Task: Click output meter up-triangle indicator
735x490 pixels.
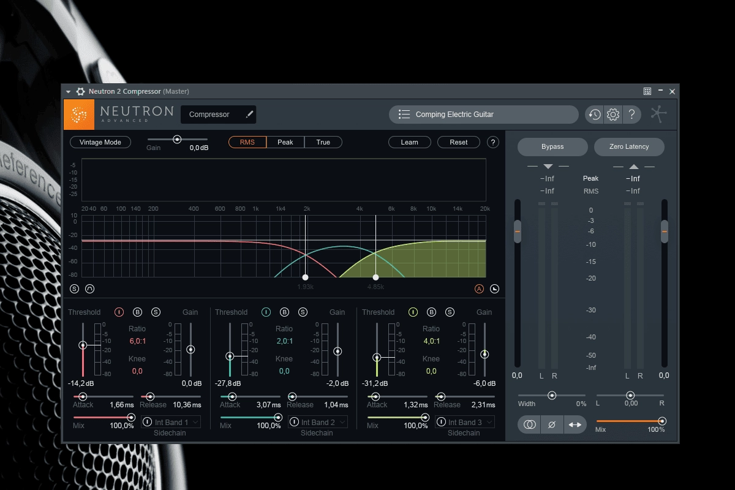Action: click(634, 167)
